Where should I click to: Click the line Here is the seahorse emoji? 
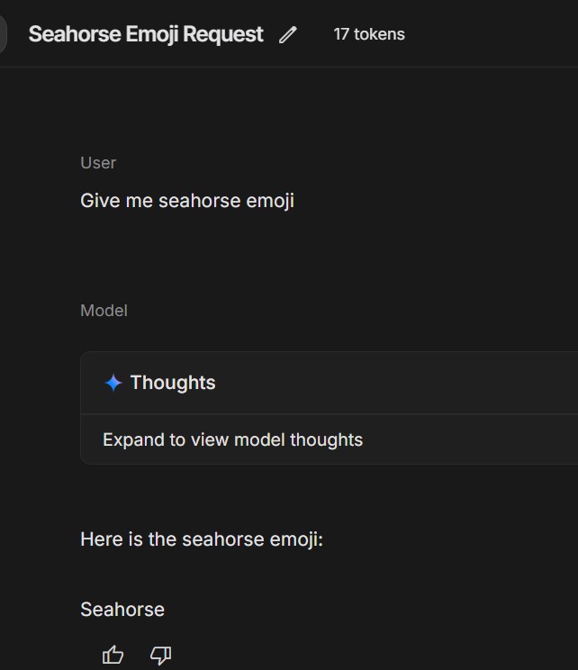pos(201,539)
